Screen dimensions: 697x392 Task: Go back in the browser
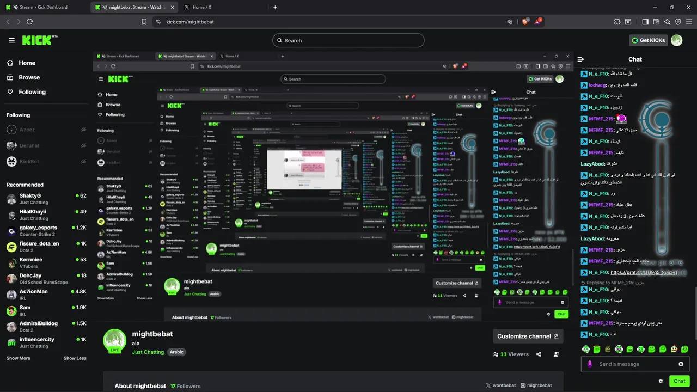pyautogui.click(x=8, y=22)
